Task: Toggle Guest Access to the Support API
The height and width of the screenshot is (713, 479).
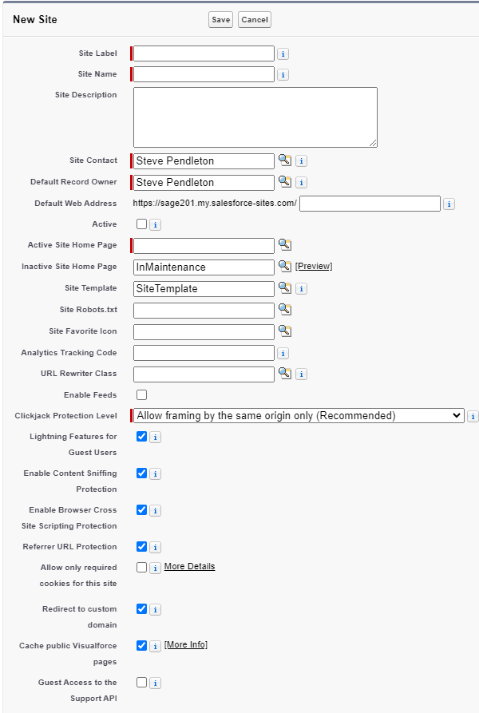Action: (x=142, y=683)
